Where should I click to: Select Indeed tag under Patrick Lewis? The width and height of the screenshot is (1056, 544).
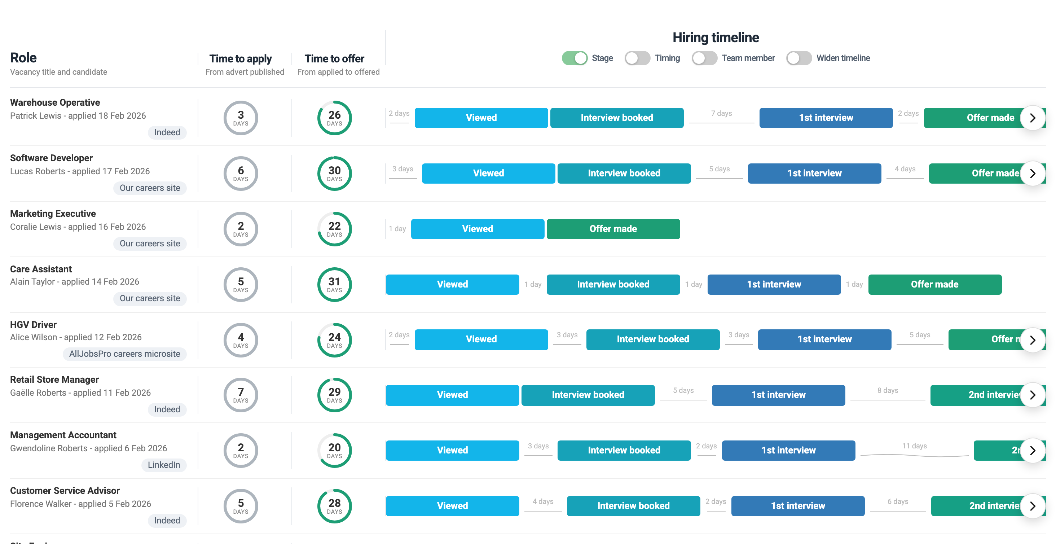pos(167,132)
